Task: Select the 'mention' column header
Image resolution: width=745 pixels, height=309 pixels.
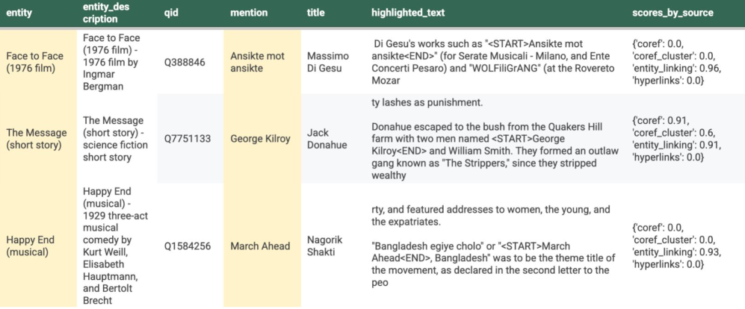Action: tap(251, 13)
